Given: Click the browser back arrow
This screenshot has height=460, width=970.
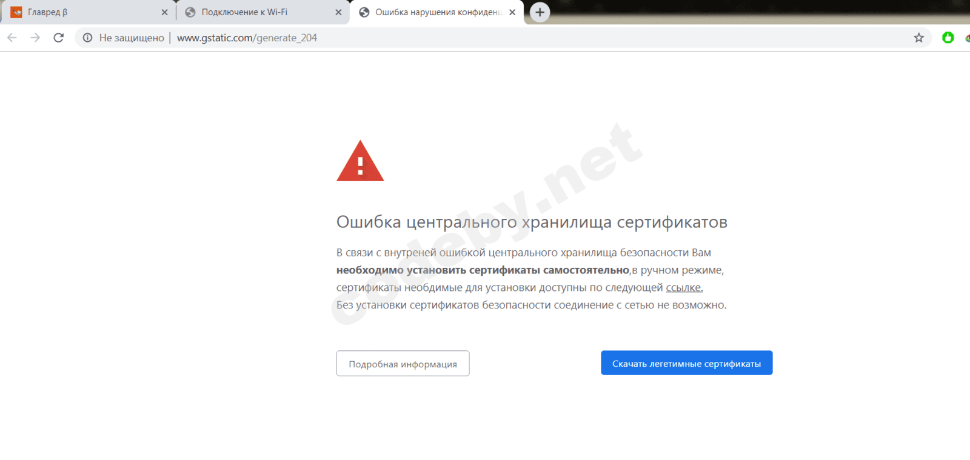Looking at the screenshot, I should coord(12,38).
